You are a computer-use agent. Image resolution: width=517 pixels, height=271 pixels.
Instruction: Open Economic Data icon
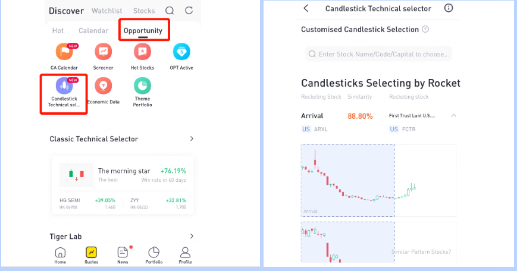pyautogui.click(x=103, y=86)
